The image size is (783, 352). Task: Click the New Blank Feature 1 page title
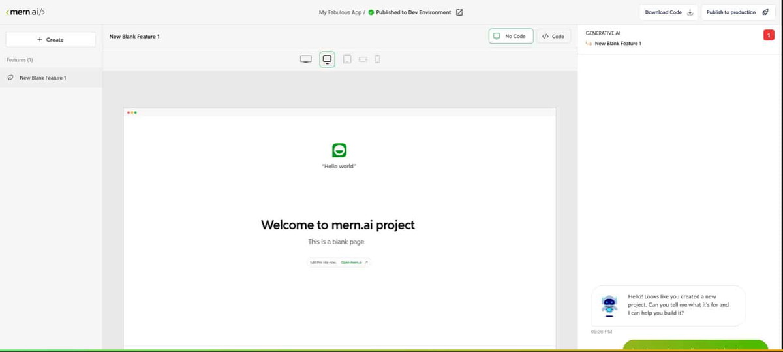pyautogui.click(x=134, y=36)
